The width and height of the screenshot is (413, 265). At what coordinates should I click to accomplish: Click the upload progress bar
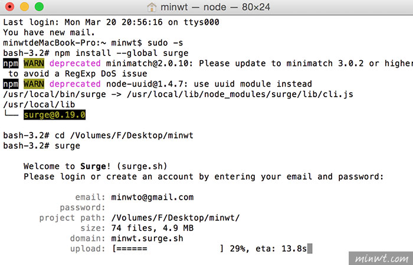[168, 249]
